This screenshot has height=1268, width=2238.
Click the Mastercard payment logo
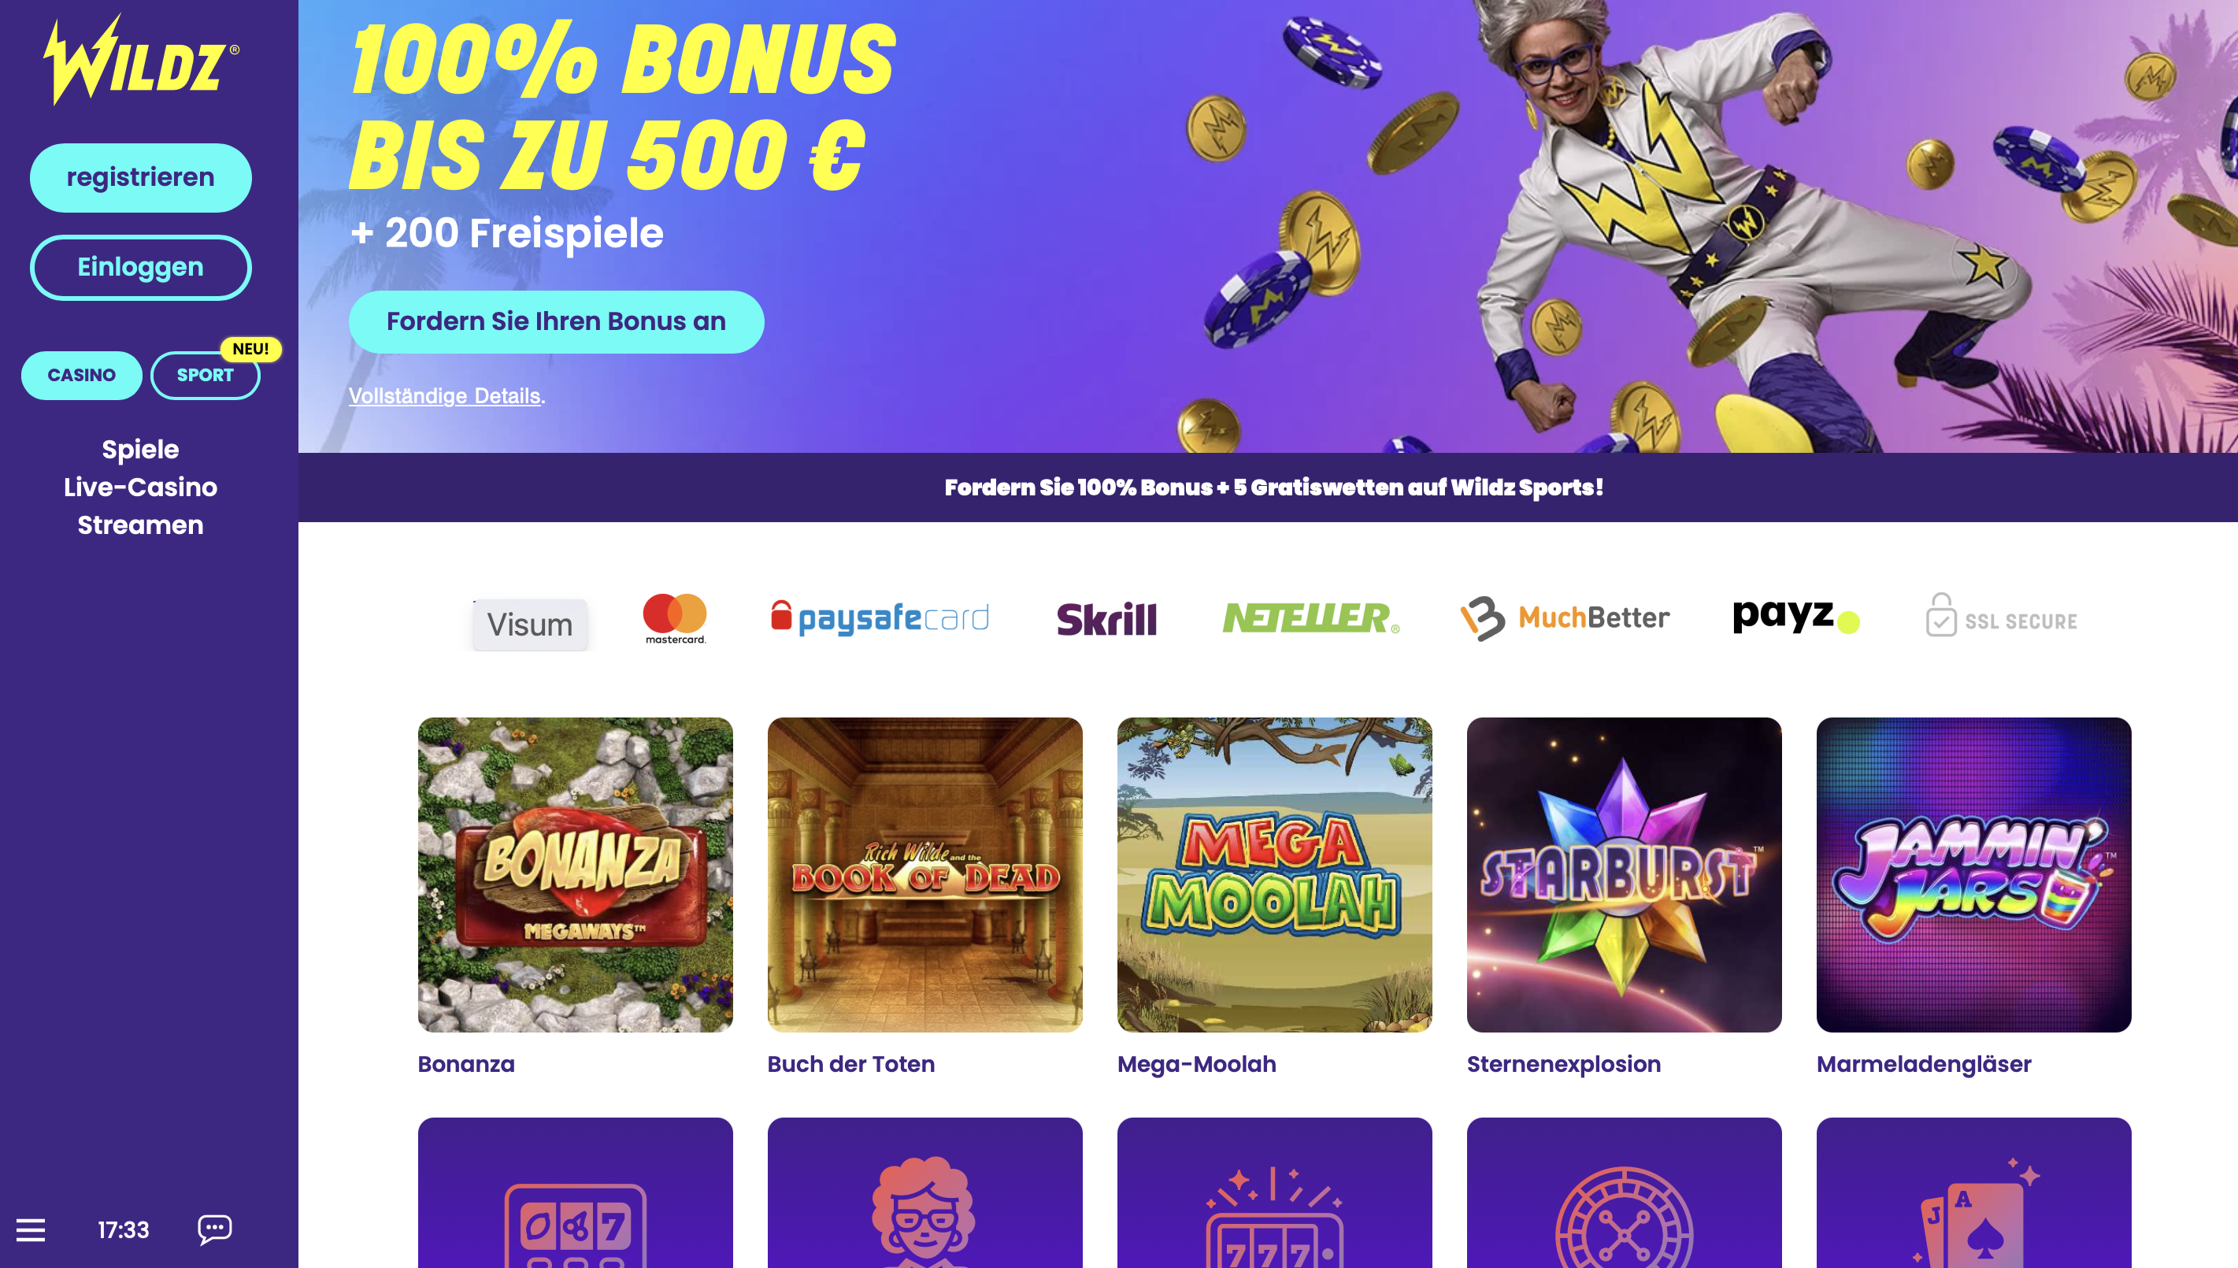(675, 618)
